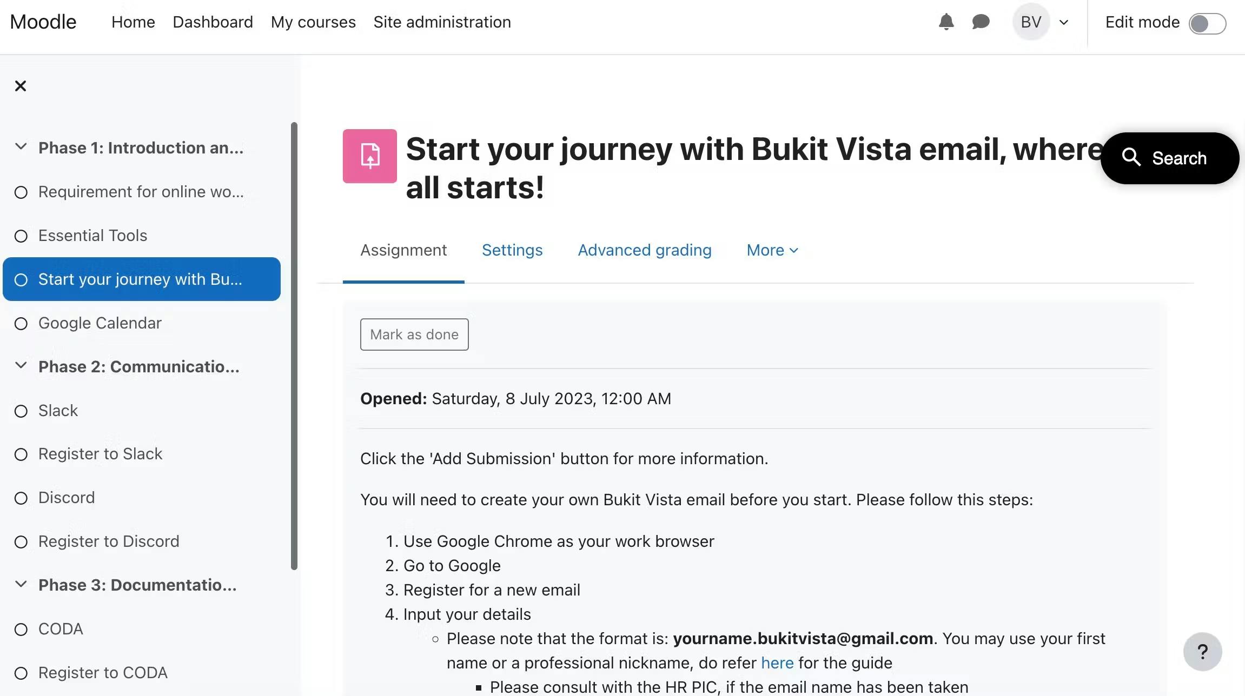Viewport: 1245px width, 696px height.
Task: Click the completion circle beside CODA
Action: [21, 630]
